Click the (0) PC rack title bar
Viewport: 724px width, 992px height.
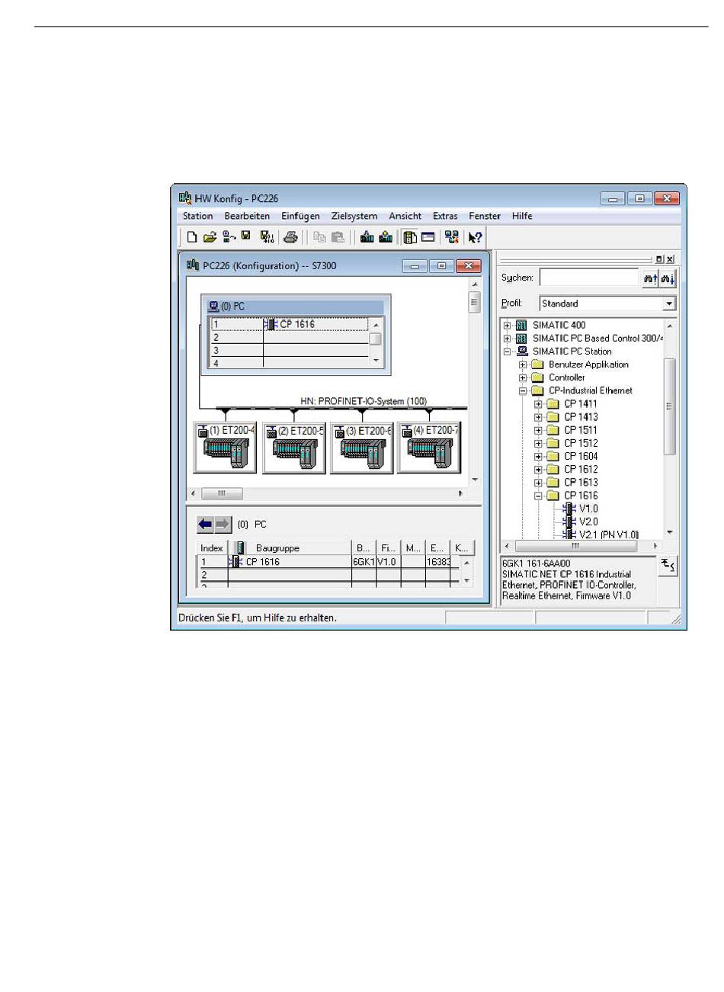click(x=296, y=307)
